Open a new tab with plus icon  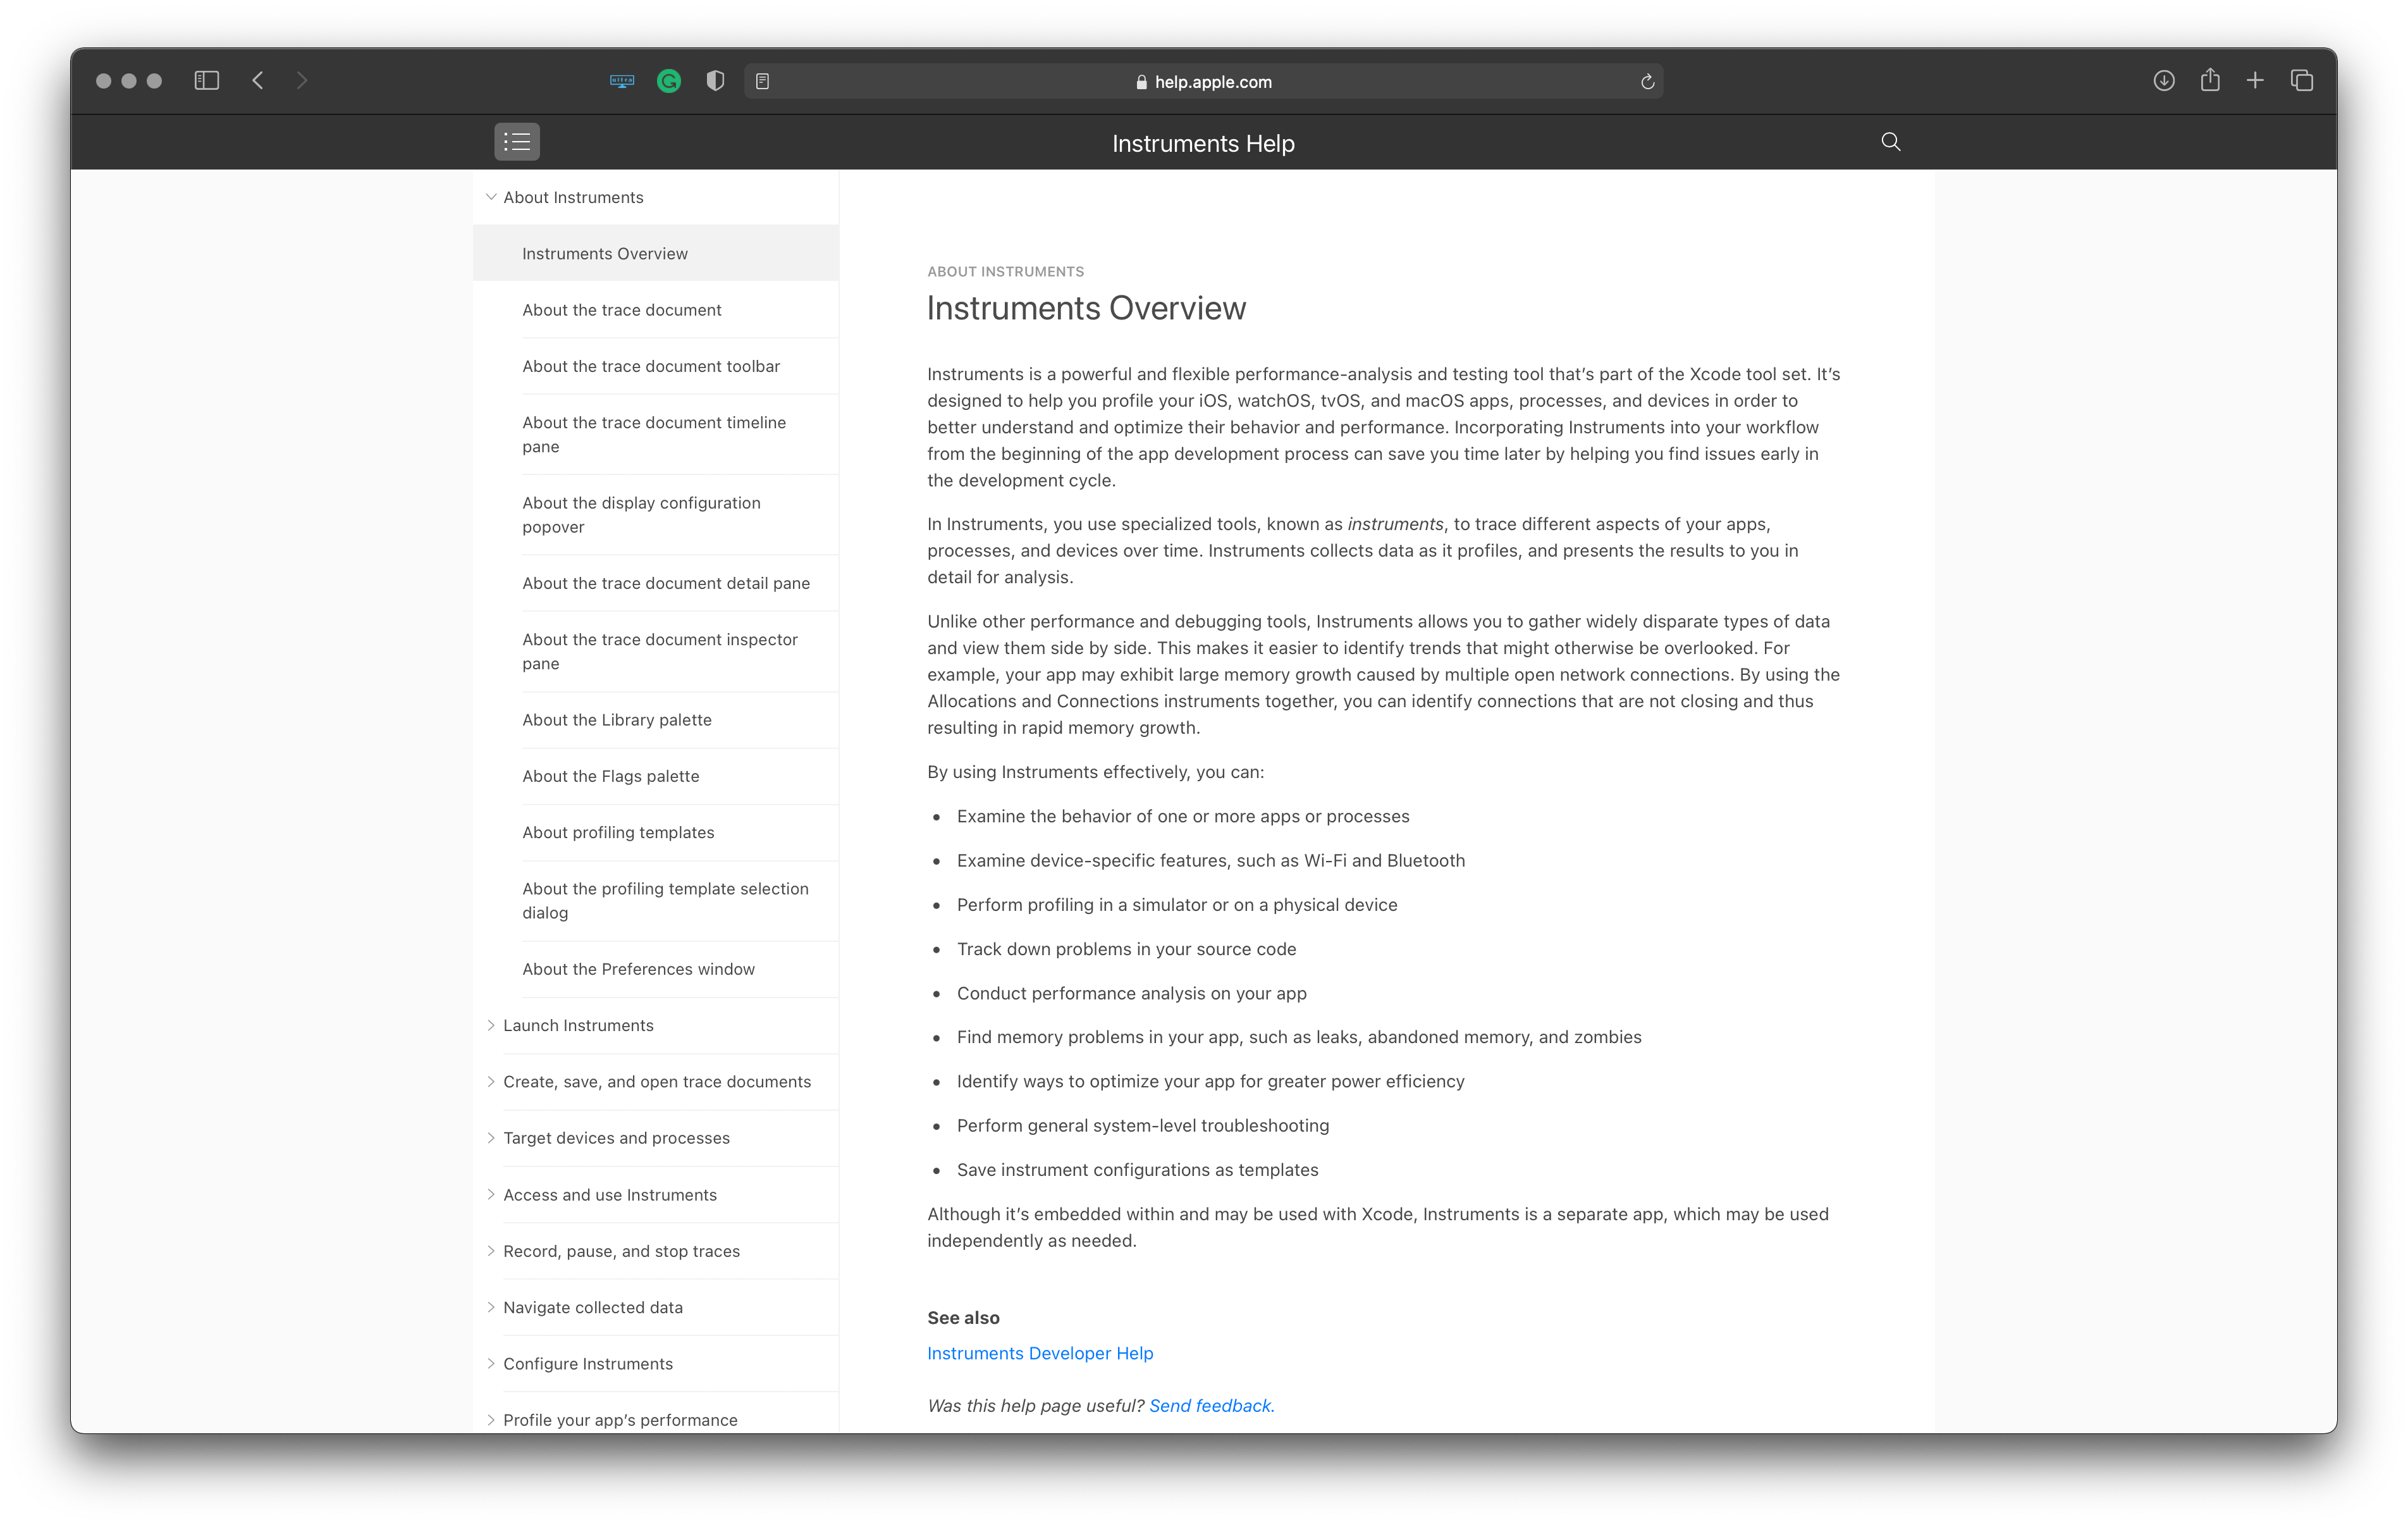[2255, 81]
